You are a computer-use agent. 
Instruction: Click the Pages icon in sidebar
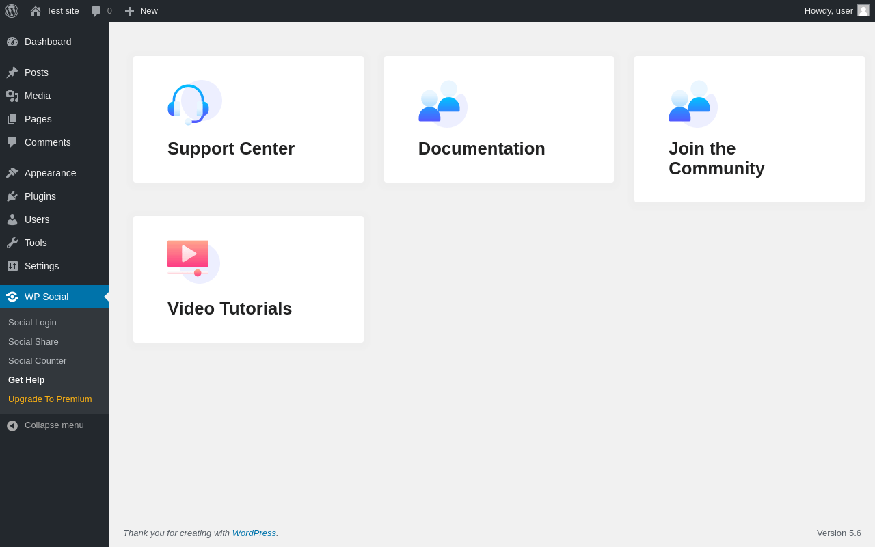coord(12,119)
